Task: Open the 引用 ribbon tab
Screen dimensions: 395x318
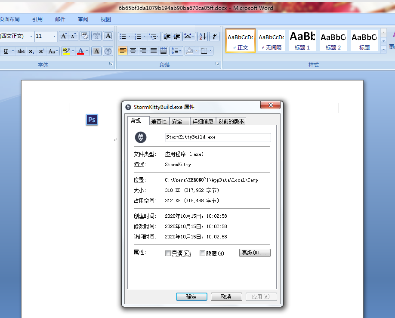Action: pos(37,19)
